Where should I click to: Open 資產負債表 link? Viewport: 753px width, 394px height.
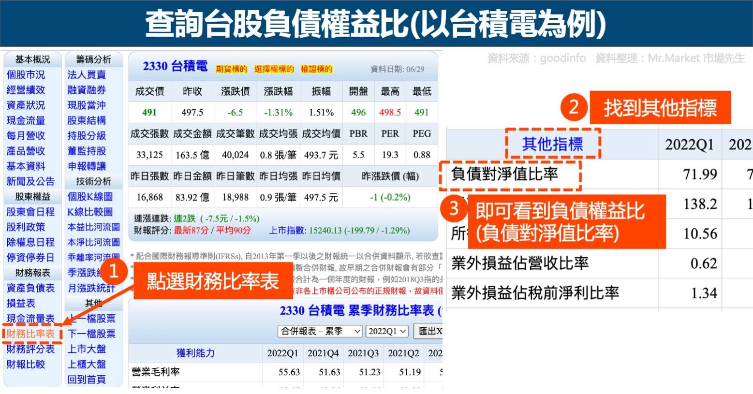(30, 288)
